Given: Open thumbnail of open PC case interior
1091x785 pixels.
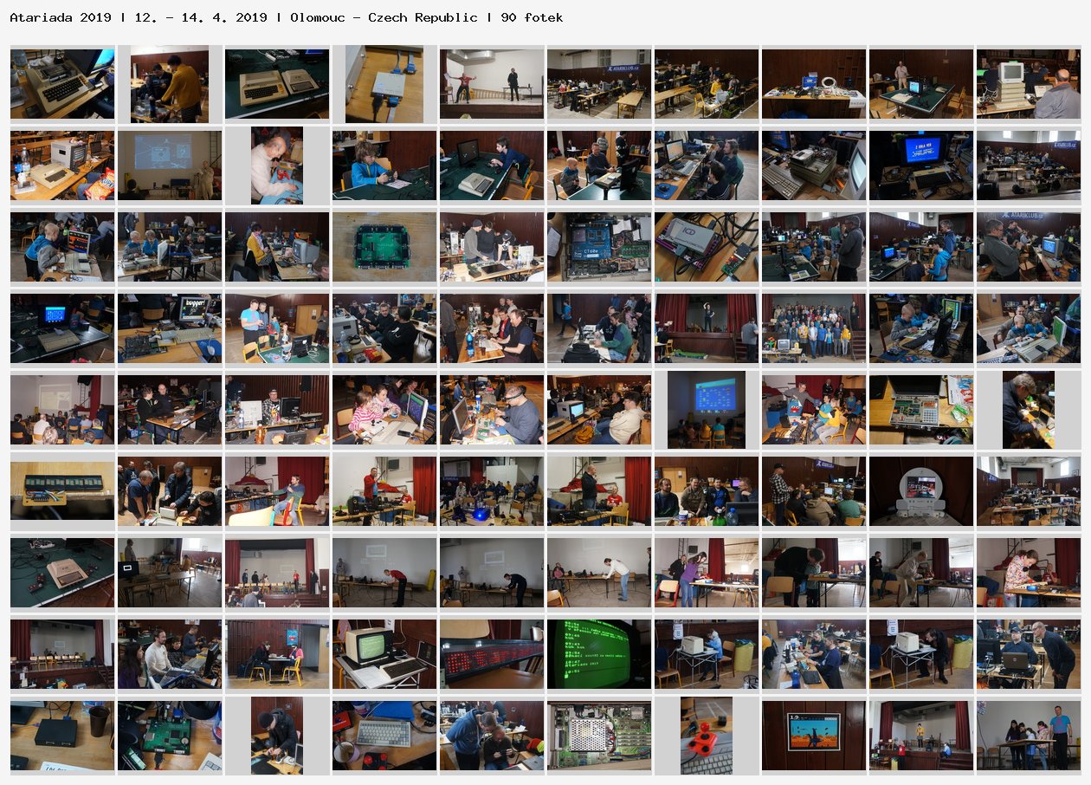Looking at the screenshot, I should coord(599,736).
